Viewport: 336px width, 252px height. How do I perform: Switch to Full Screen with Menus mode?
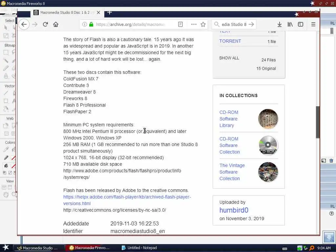click(10, 187)
